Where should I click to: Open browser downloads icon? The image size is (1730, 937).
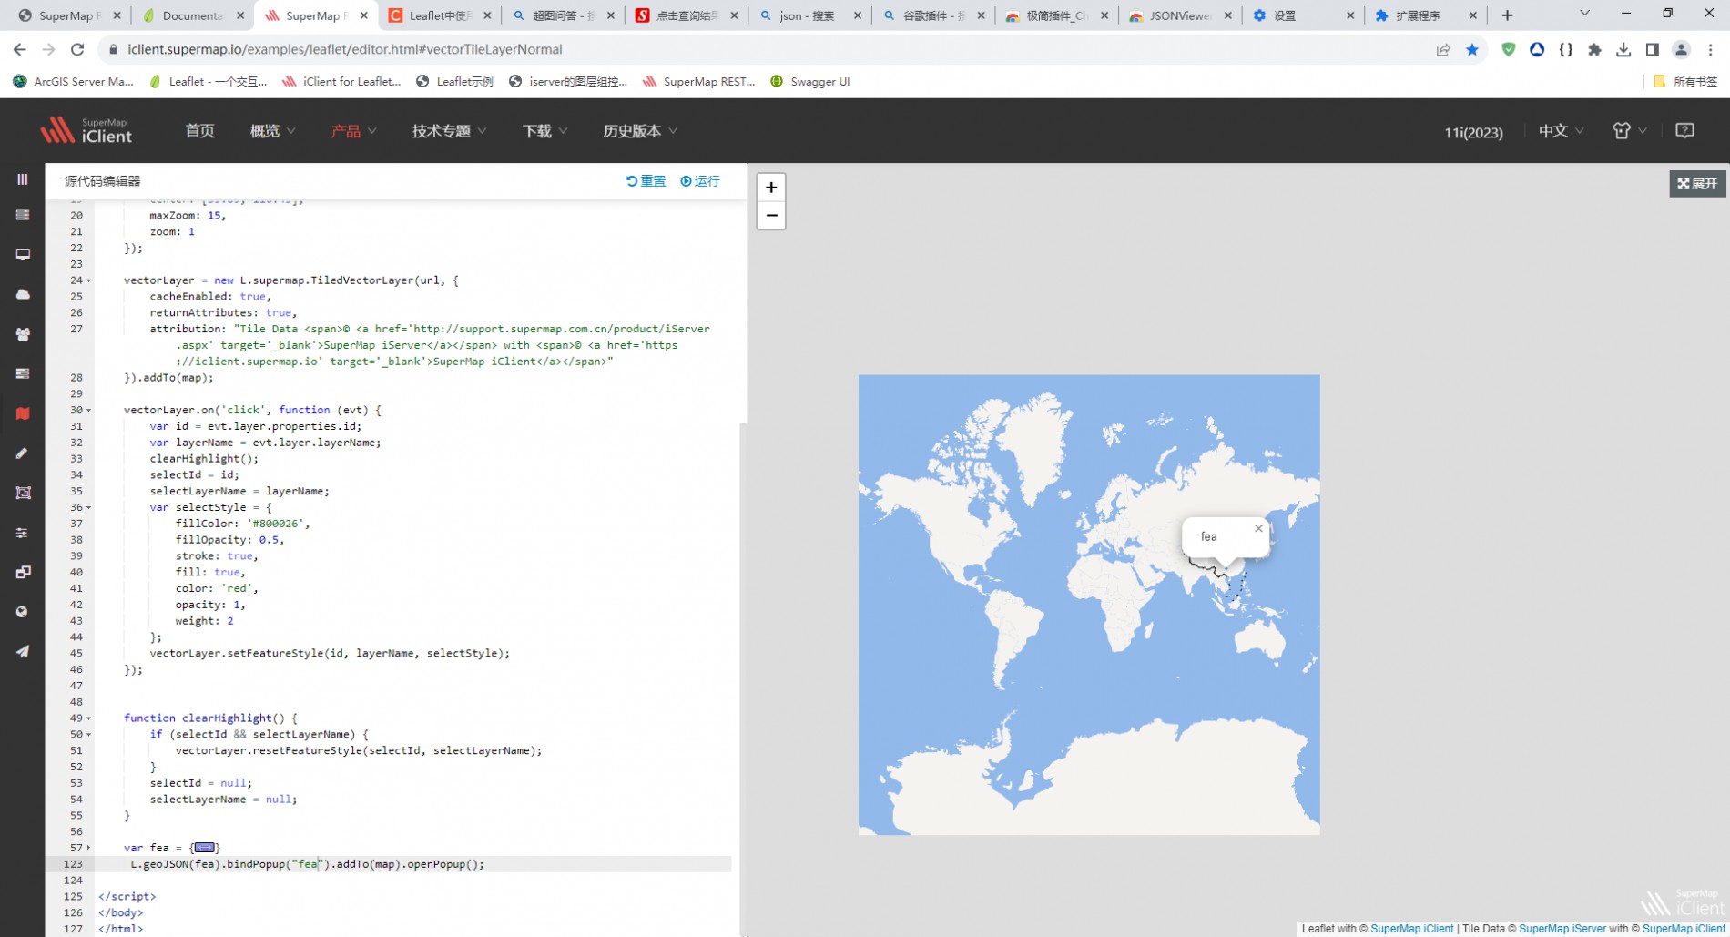pyautogui.click(x=1623, y=49)
